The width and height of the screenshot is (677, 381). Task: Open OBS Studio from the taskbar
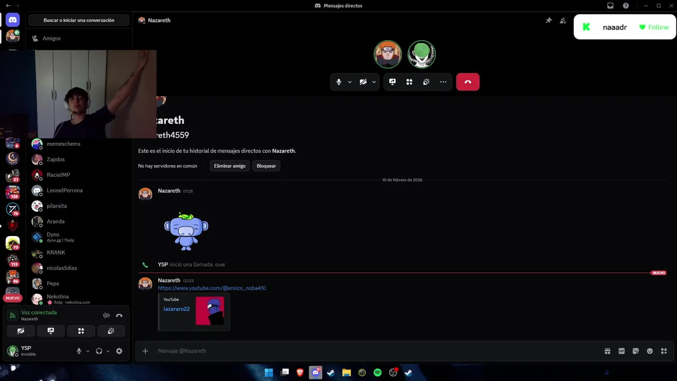point(393,373)
